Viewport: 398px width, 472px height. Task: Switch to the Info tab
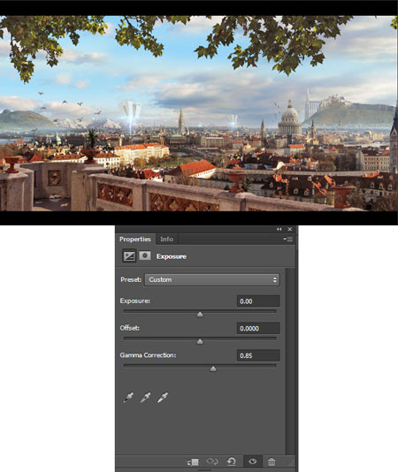coord(166,240)
